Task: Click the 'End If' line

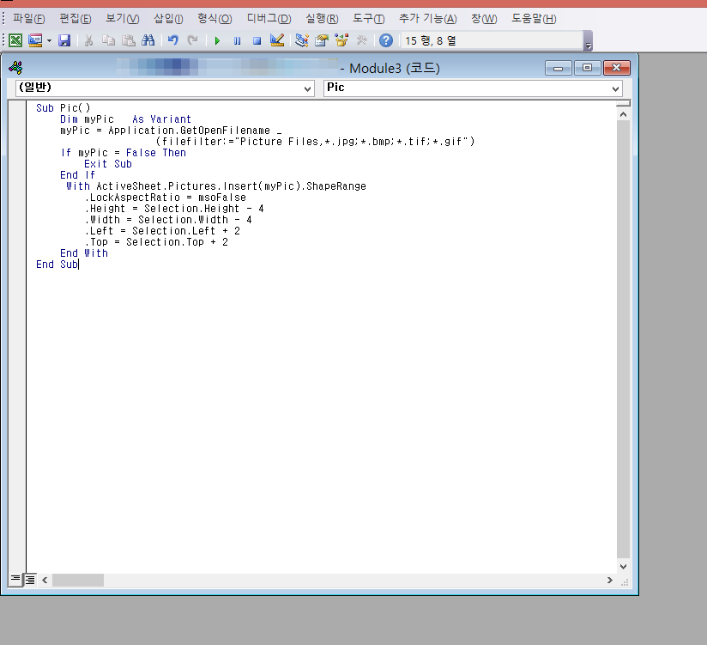Action: pyautogui.click(x=77, y=175)
